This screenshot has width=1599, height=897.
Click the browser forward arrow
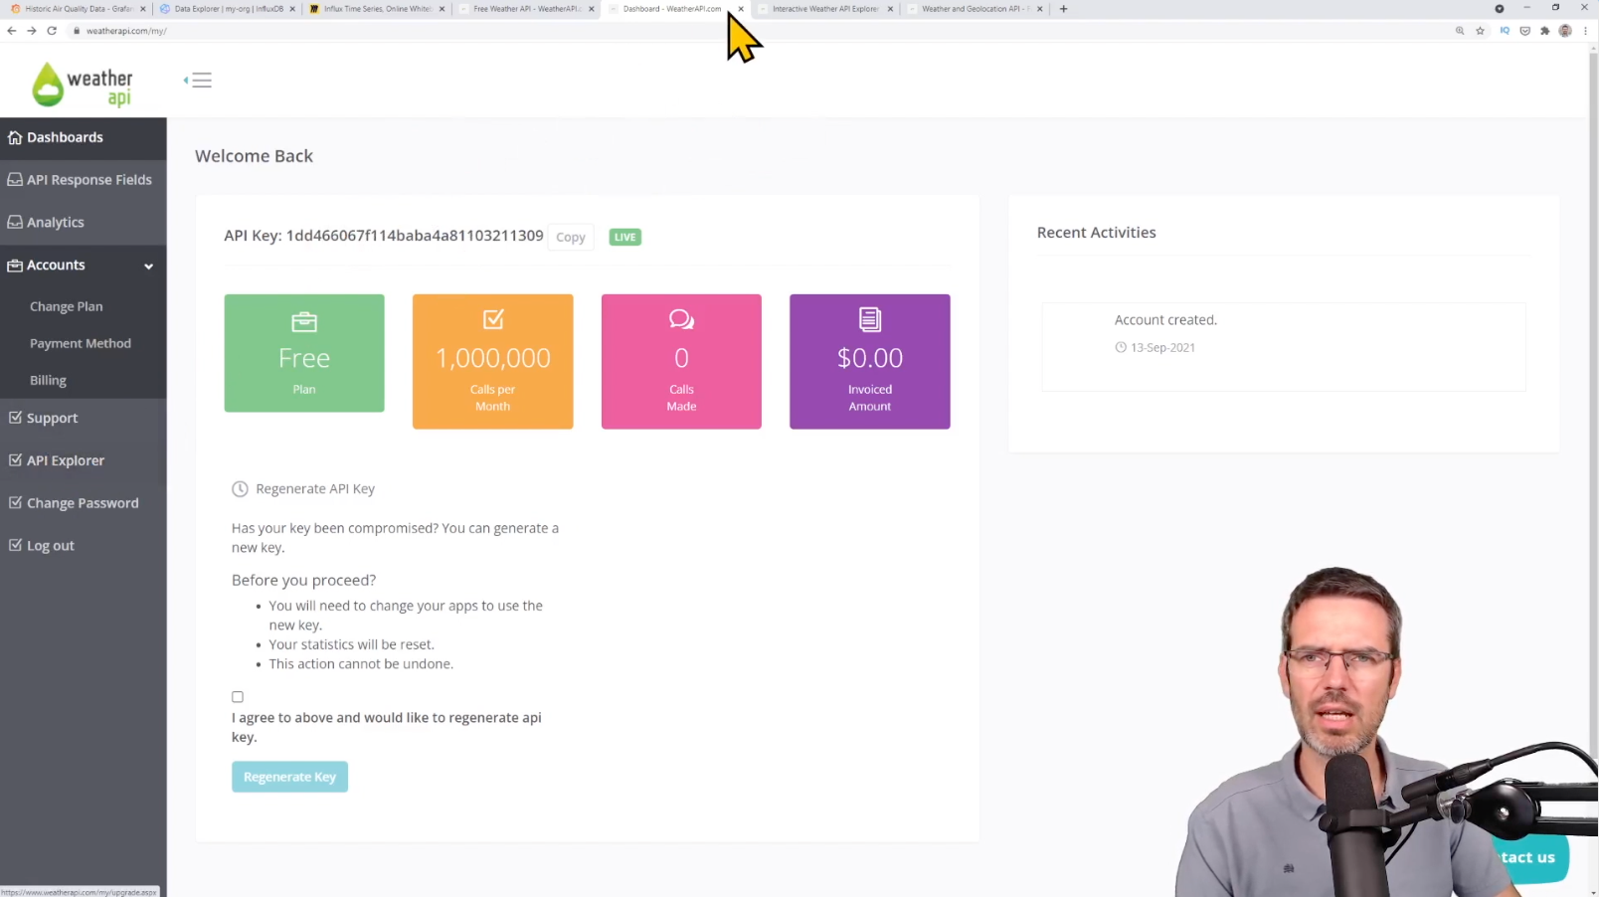click(x=32, y=31)
